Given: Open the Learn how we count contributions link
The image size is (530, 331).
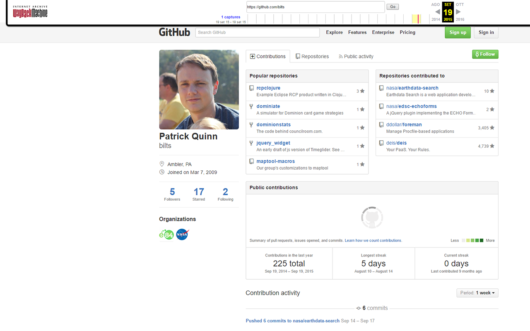Looking at the screenshot, I should (373, 240).
